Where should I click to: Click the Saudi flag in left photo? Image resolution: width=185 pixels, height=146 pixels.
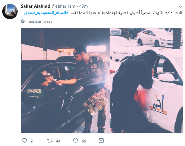pos(35,93)
